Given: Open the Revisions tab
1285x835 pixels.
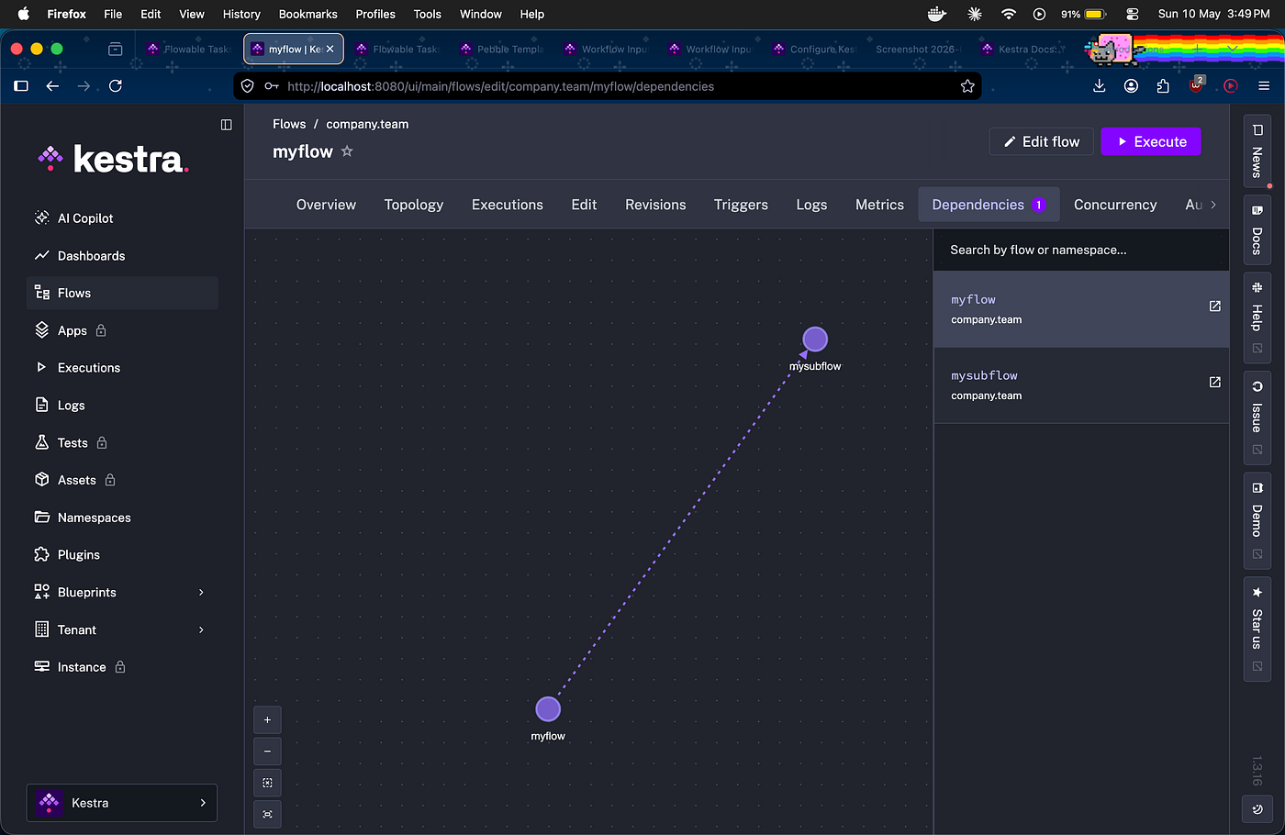Looking at the screenshot, I should tap(655, 205).
